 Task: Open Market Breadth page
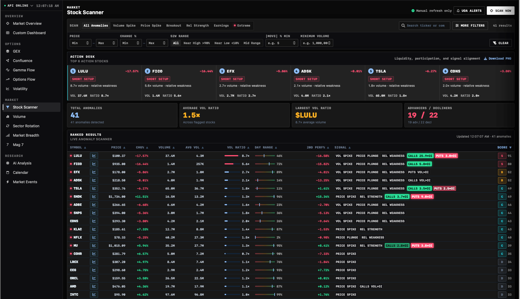point(31,135)
